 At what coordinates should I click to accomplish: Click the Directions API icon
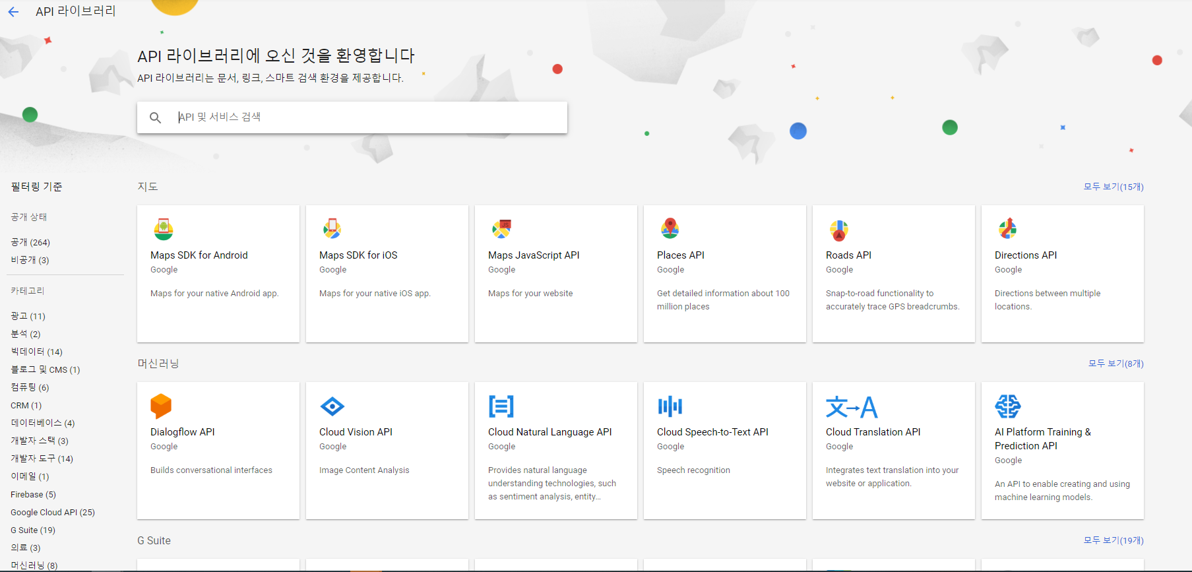coord(1007,228)
